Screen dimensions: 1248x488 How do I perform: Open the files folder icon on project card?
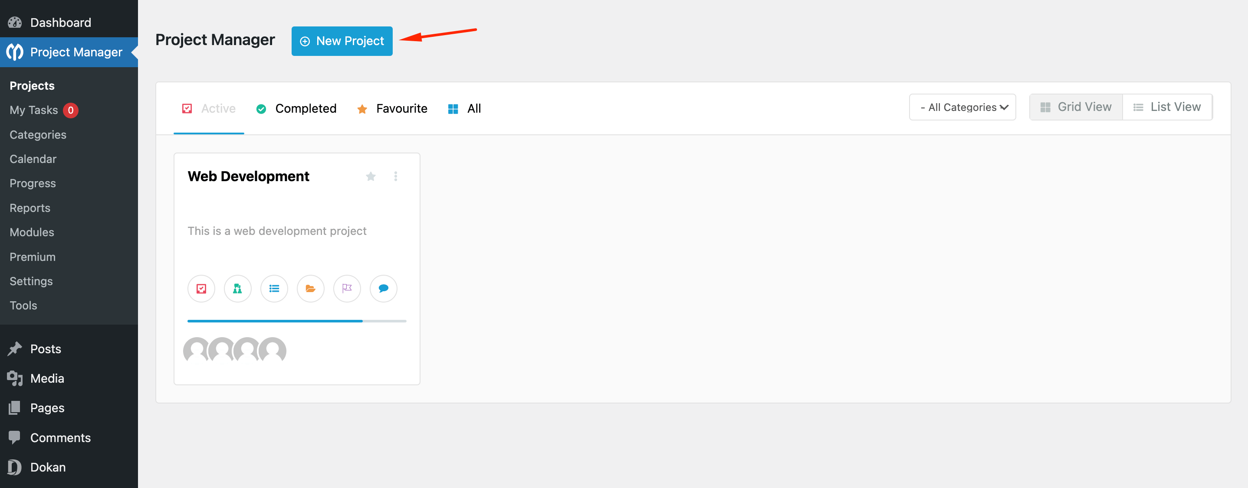click(310, 289)
